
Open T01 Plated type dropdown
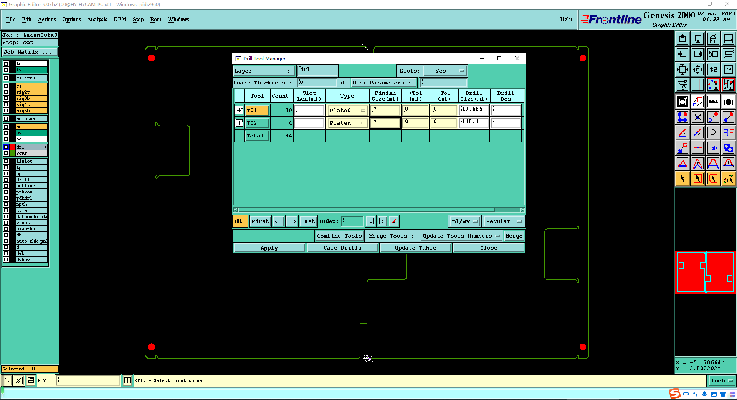[347, 110]
